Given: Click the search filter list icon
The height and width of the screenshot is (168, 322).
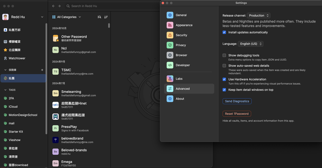Looking at the screenshot, I should (x=99, y=17).
